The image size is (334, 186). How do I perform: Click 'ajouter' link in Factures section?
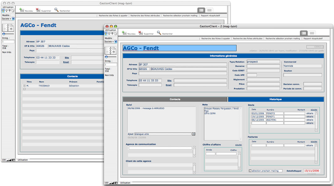pyautogui.click(x=314, y=142)
